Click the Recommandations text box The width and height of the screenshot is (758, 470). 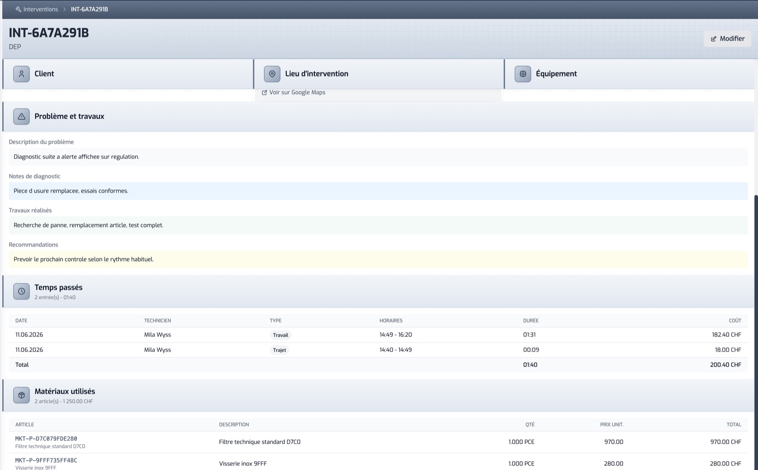tap(378, 259)
